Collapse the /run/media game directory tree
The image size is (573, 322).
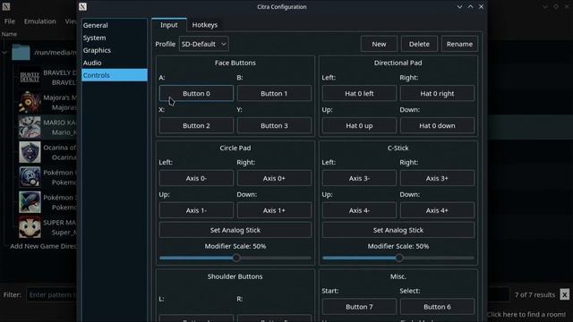click(4, 53)
